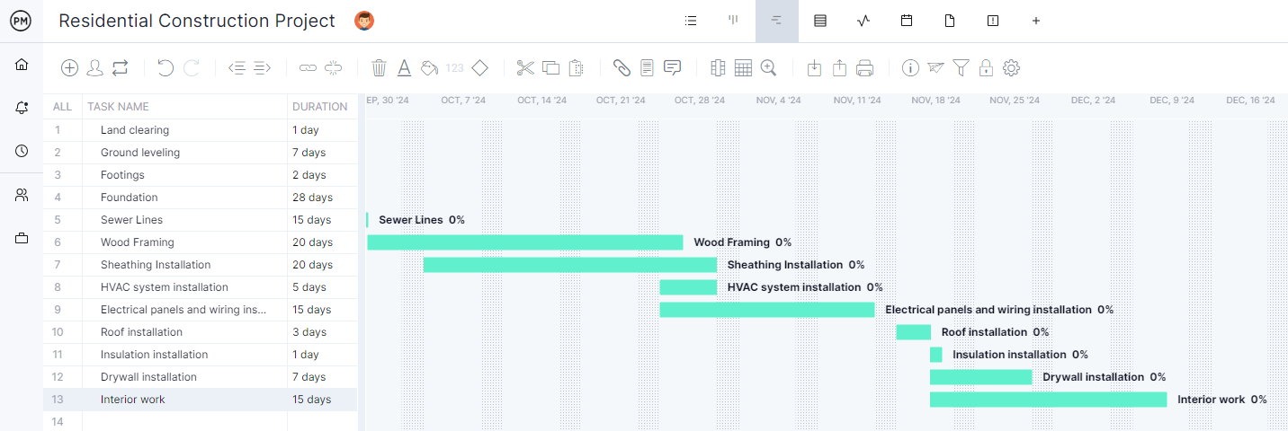Image resolution: width=1288 pixels, height=431 pixels.
Task: Delete task using trash icon
Action: tap(380, 67)
